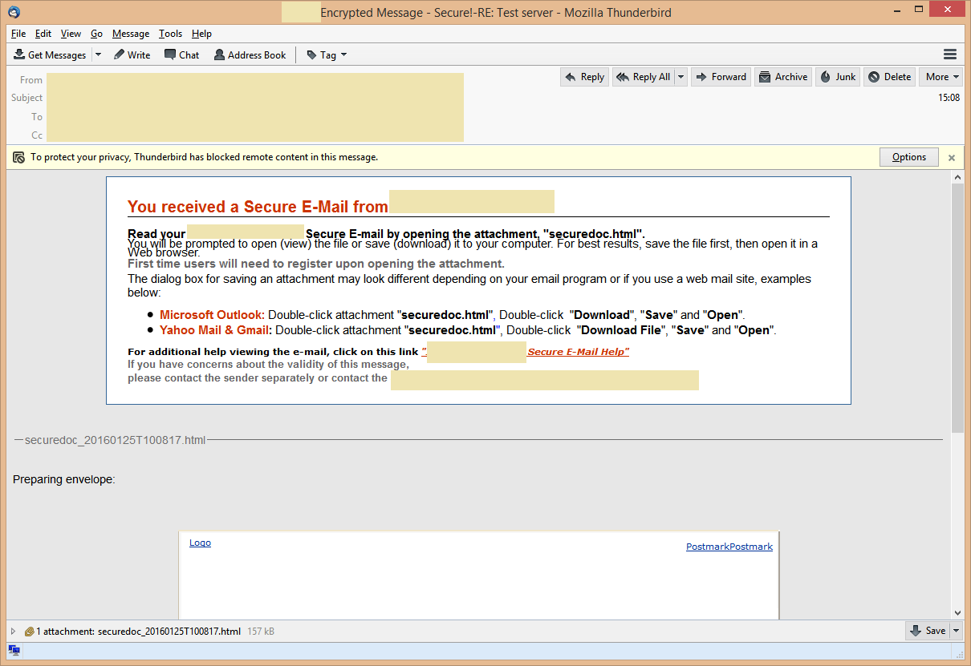Archive this message
Image resolution: width=971 pixels, height=666 pixels.
click(783, 77)
